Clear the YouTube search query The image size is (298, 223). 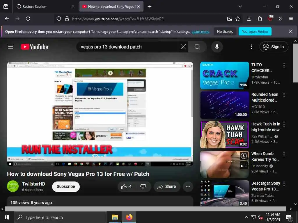point(183,47)
